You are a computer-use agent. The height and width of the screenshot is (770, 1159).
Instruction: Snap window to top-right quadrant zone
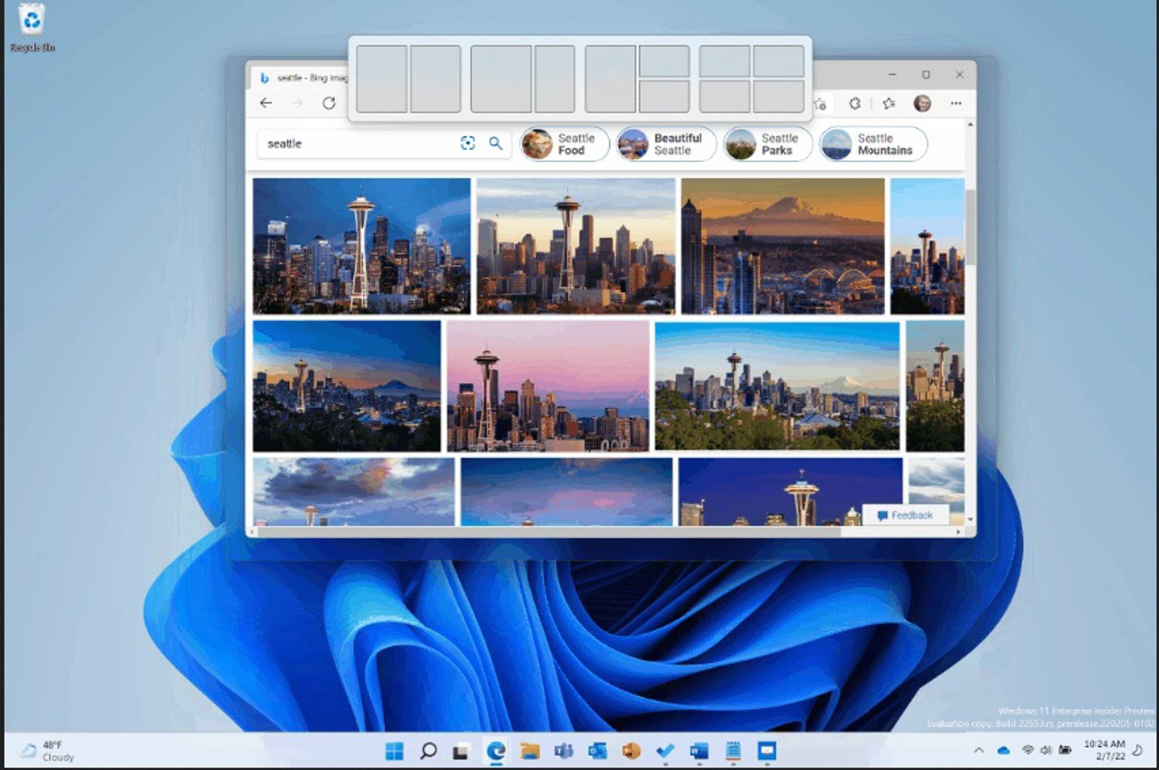tap(779, 61)
